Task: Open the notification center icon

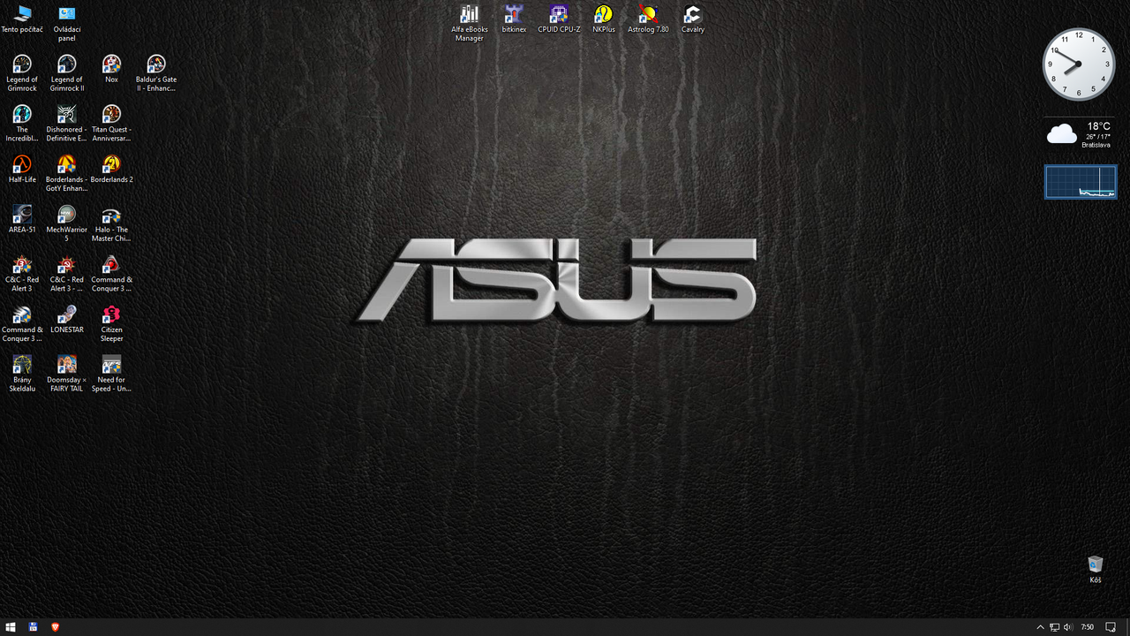Action: (1111, 627)
